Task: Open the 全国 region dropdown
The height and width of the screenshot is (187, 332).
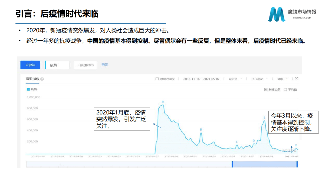Action: [282, 79]
